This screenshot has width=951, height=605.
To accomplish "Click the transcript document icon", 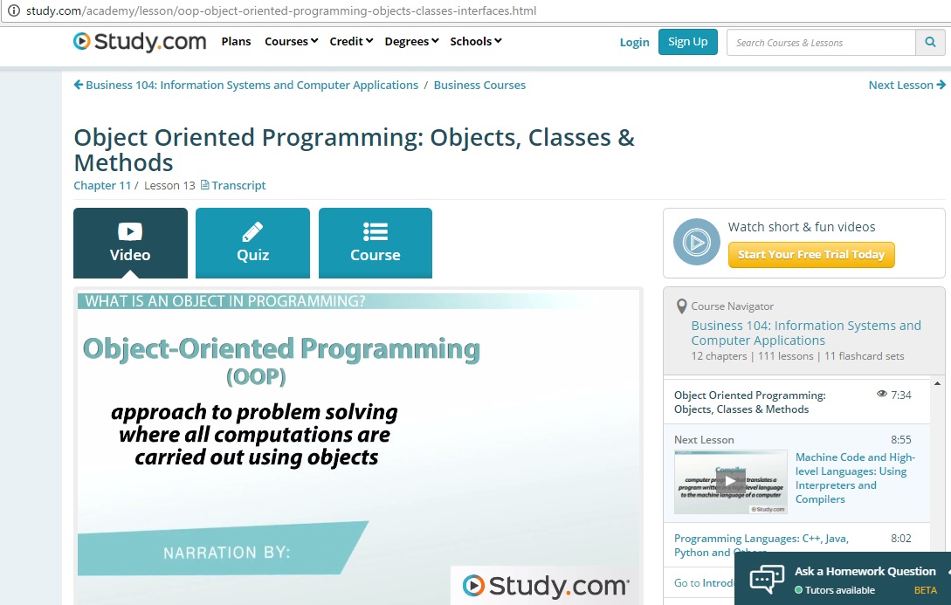I will tap(205, 185).
